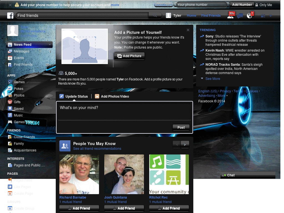The width and height of the screenshot is (284, 213).
Task: Click the Pokes app icon
Action: [x=10, y=89]
